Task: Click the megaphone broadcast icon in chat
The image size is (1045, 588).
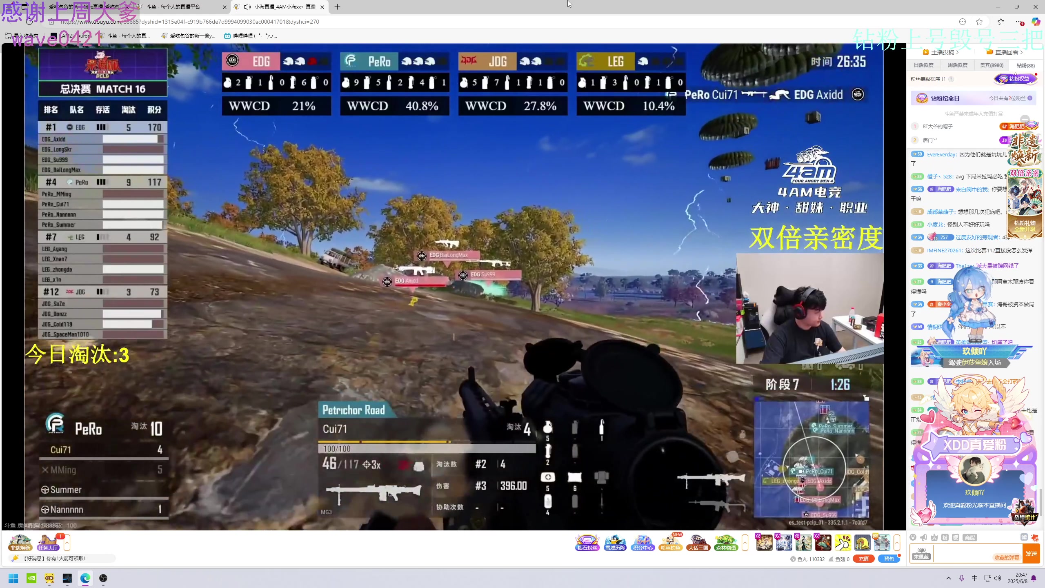Action: 924,537
